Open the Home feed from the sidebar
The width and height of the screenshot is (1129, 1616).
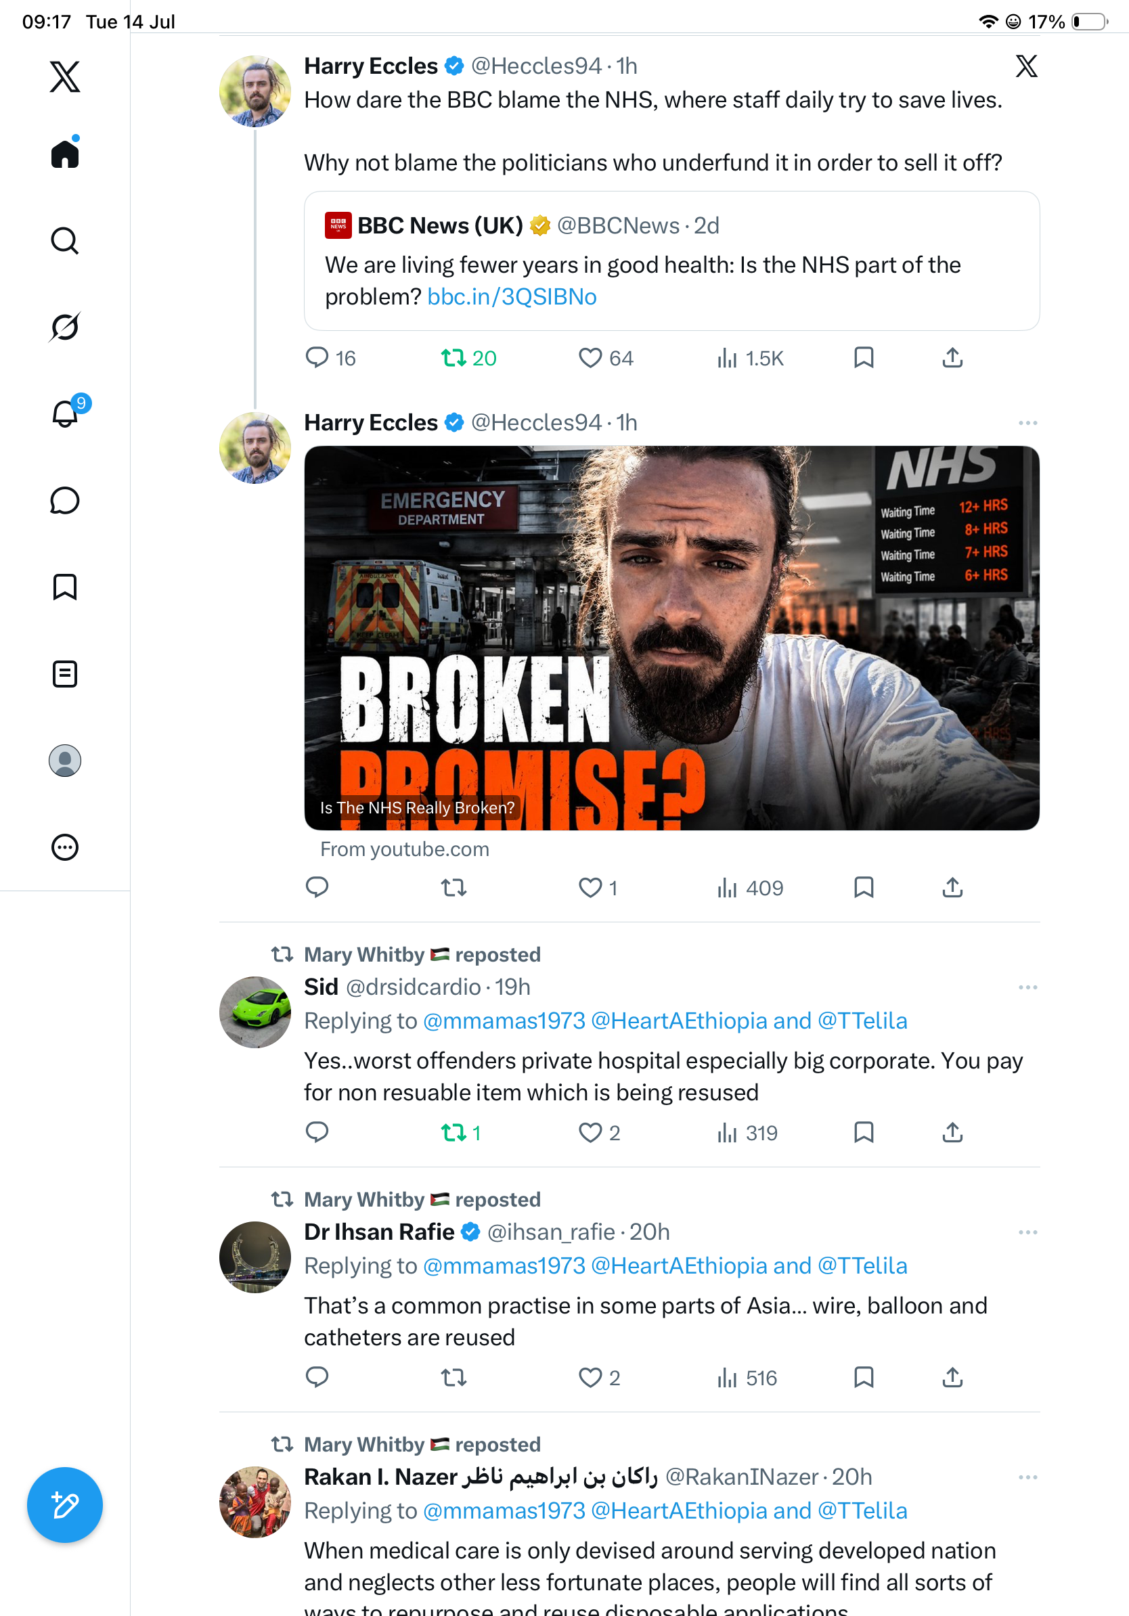pyautogui.click(x=65, y=153)
